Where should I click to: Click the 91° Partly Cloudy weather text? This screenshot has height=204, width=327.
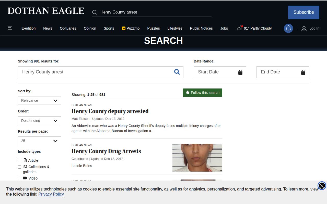pyautogui.click(x=258, y=28)
